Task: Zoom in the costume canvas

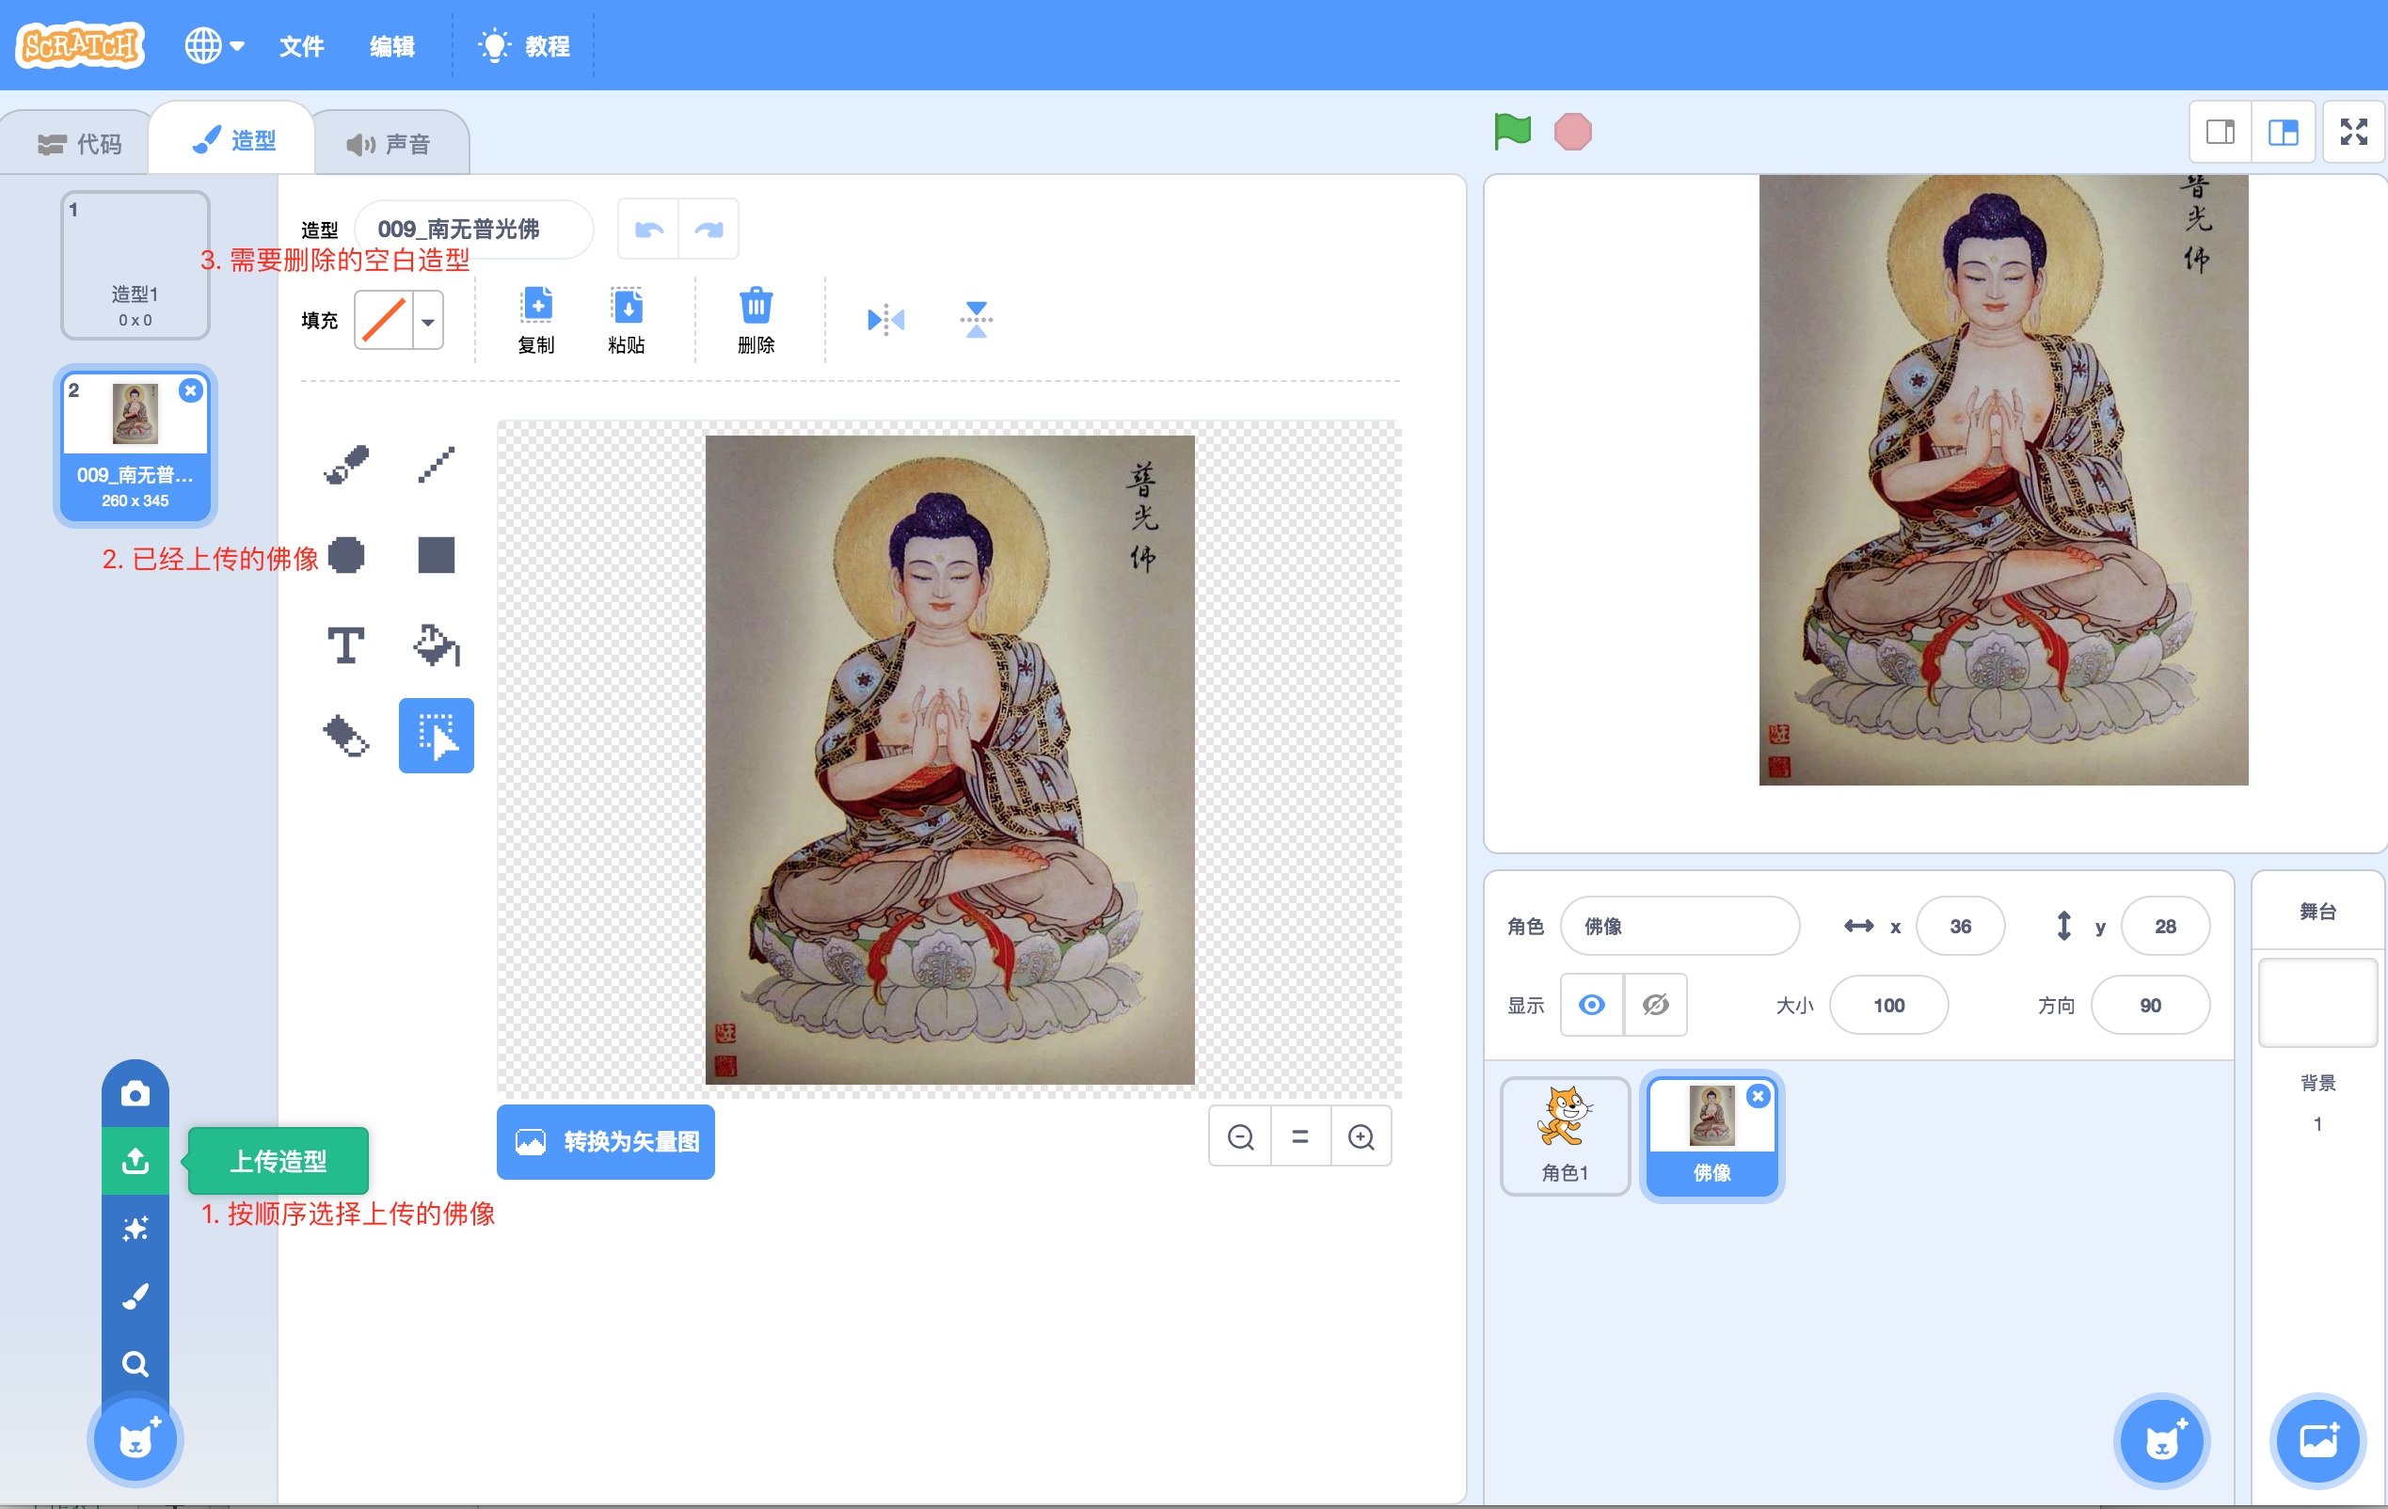Action: (x=1361, y=1136)
